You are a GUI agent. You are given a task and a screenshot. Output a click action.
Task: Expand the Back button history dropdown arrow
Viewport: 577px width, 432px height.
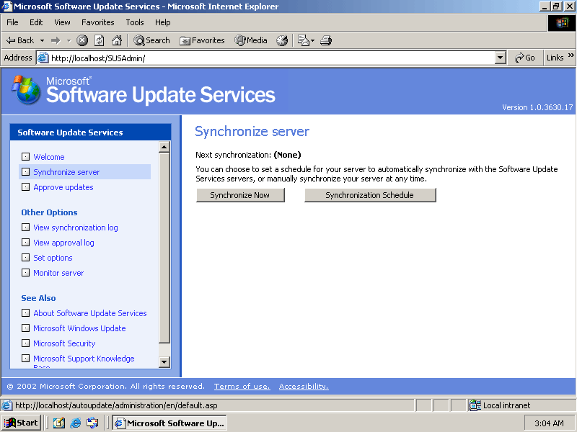tap(42, 40)
